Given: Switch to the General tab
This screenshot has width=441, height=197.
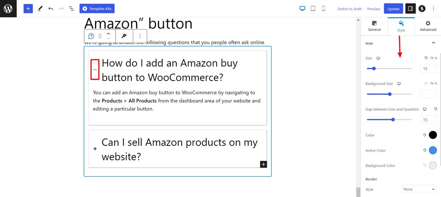Looking at the screenshot, I should 374,26.
